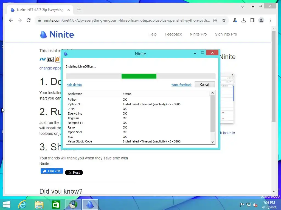Viewport: 281px width, 210px height.
Task: Click the Chrome taskbar icon
Action: 73,205
